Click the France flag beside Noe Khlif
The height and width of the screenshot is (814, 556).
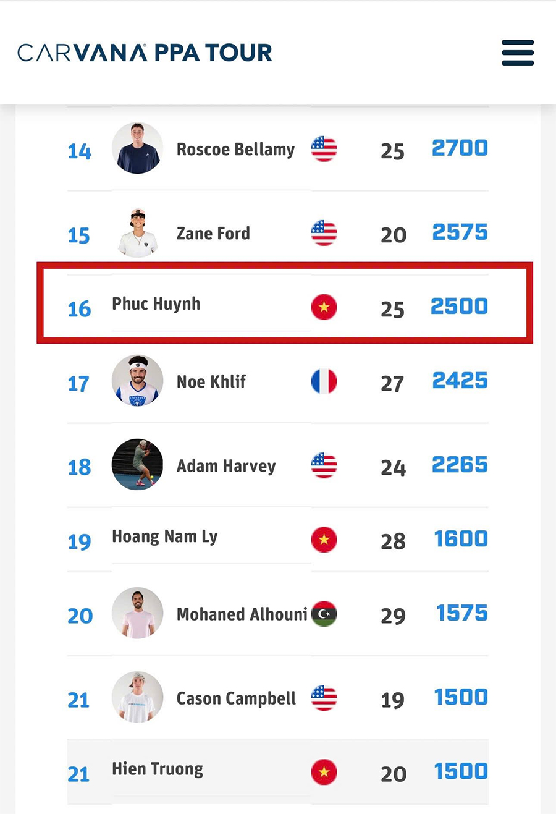pyautogui.click(x=324, y=381)
